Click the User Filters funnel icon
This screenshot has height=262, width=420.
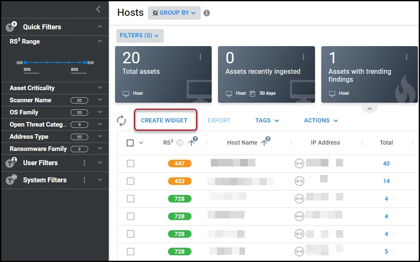tap(11, 163)
